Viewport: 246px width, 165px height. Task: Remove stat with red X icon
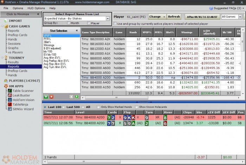click(51, 97)
